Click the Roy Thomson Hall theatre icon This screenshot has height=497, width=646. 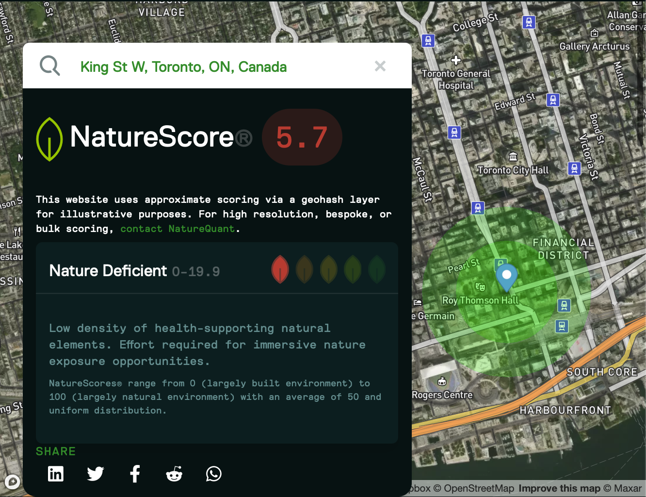pos(480,287)
